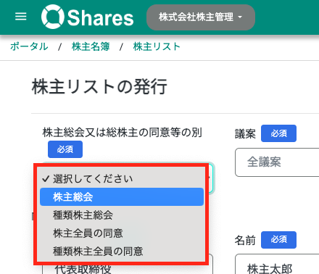Click the caret arrow beside 株式会社株主管理
The width and height of the screenshot is (319, 274).
(240, 17)
